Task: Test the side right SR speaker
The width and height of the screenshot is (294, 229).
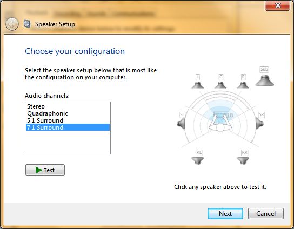Action: click(x=260, y=124)
